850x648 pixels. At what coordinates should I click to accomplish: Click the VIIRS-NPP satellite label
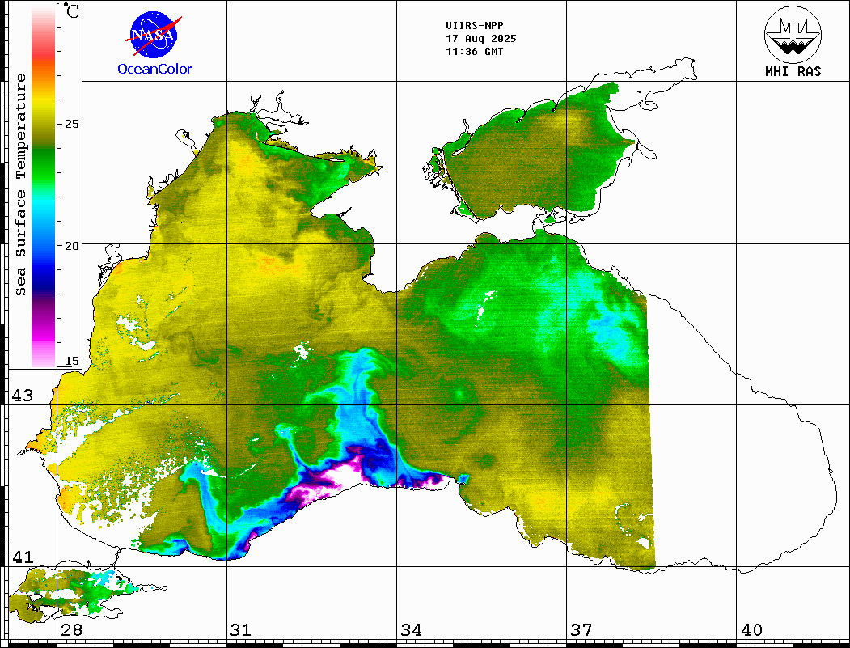point(474,26)
